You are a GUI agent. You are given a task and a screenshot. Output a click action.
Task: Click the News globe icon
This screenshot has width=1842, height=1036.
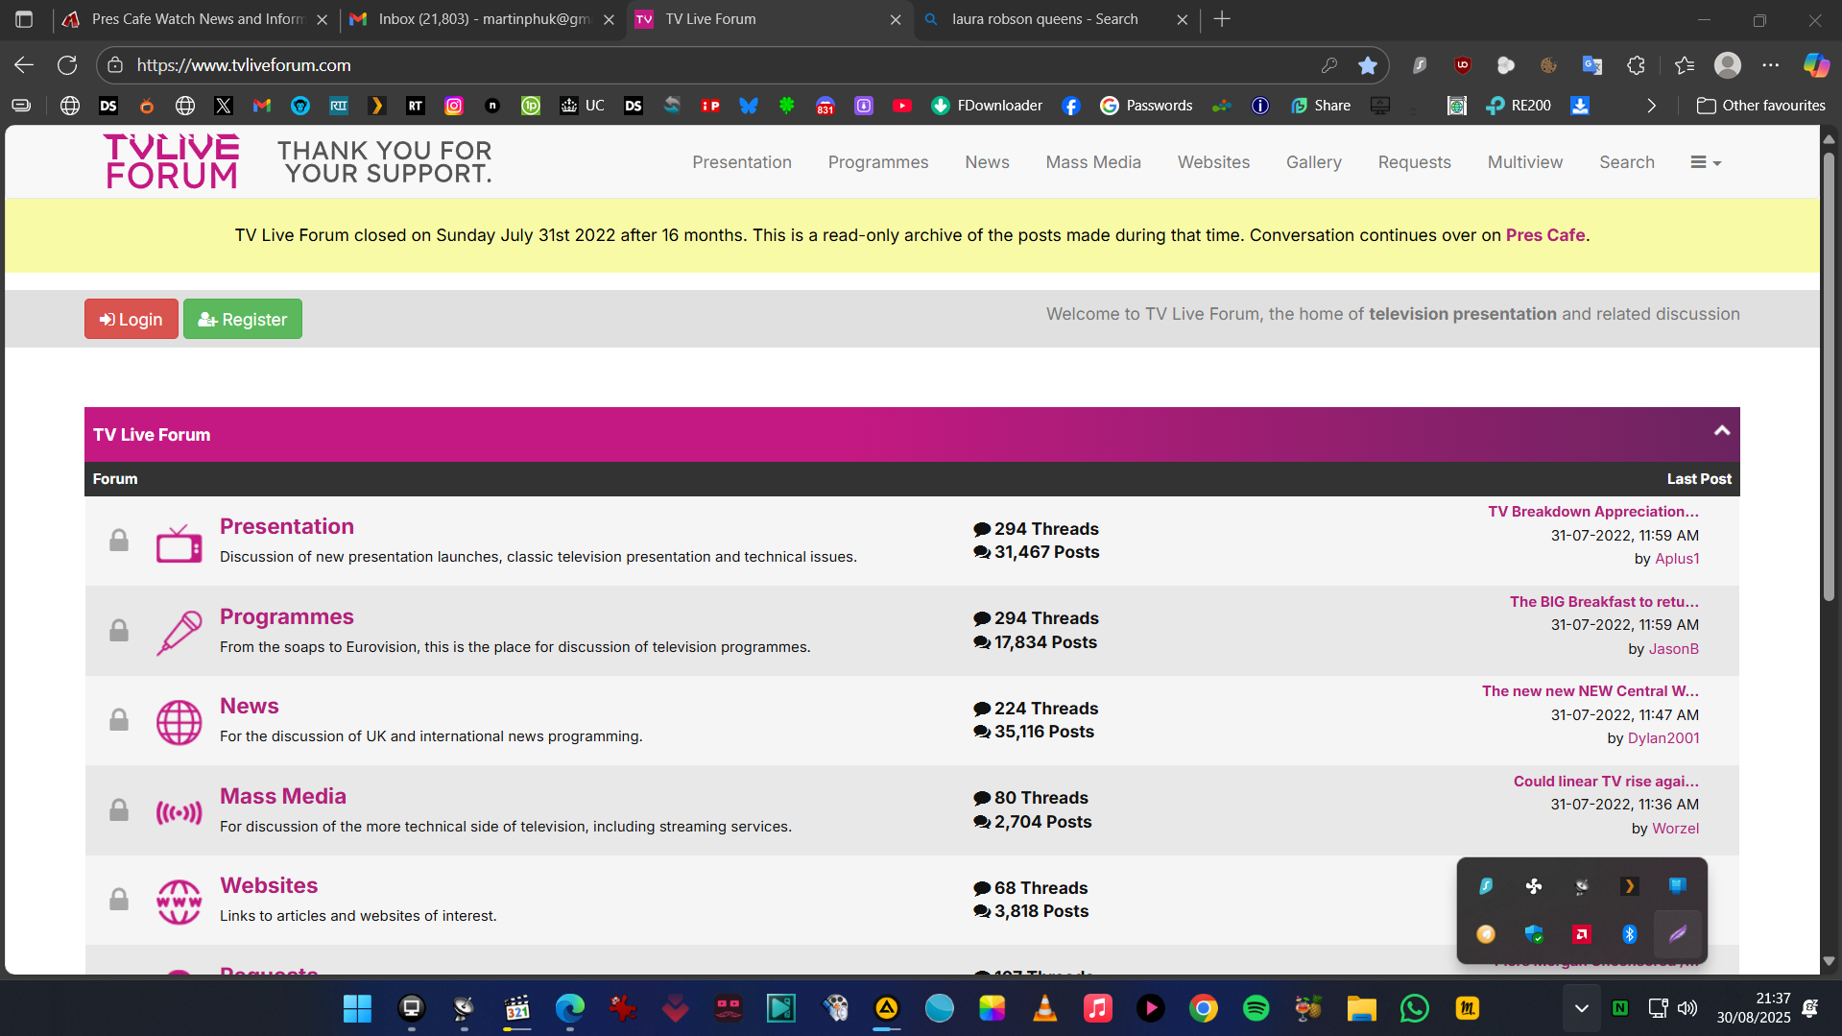coord(179,722)
